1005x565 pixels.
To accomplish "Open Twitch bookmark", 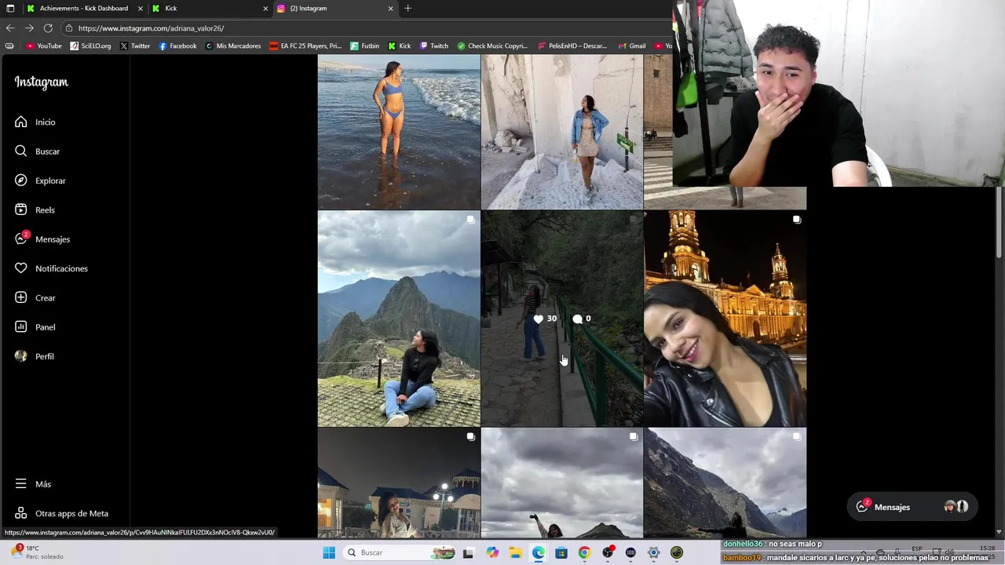I will [x=434, y=46].
